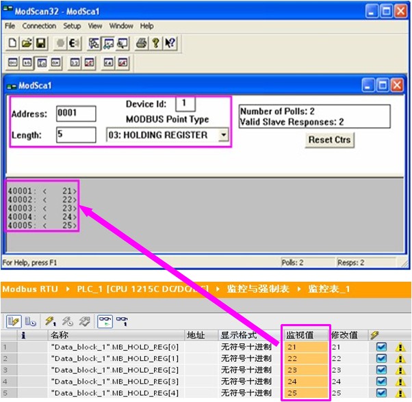The height and width of the screenshot is (402, 412).
Task: Click the greyed Connect icon in toolbar
Action: coord(60,43)
